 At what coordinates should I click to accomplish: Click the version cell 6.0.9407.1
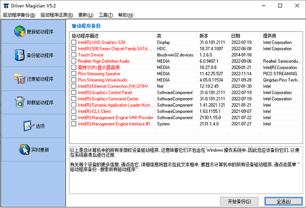pyautogui.click(x=209, y=61)
